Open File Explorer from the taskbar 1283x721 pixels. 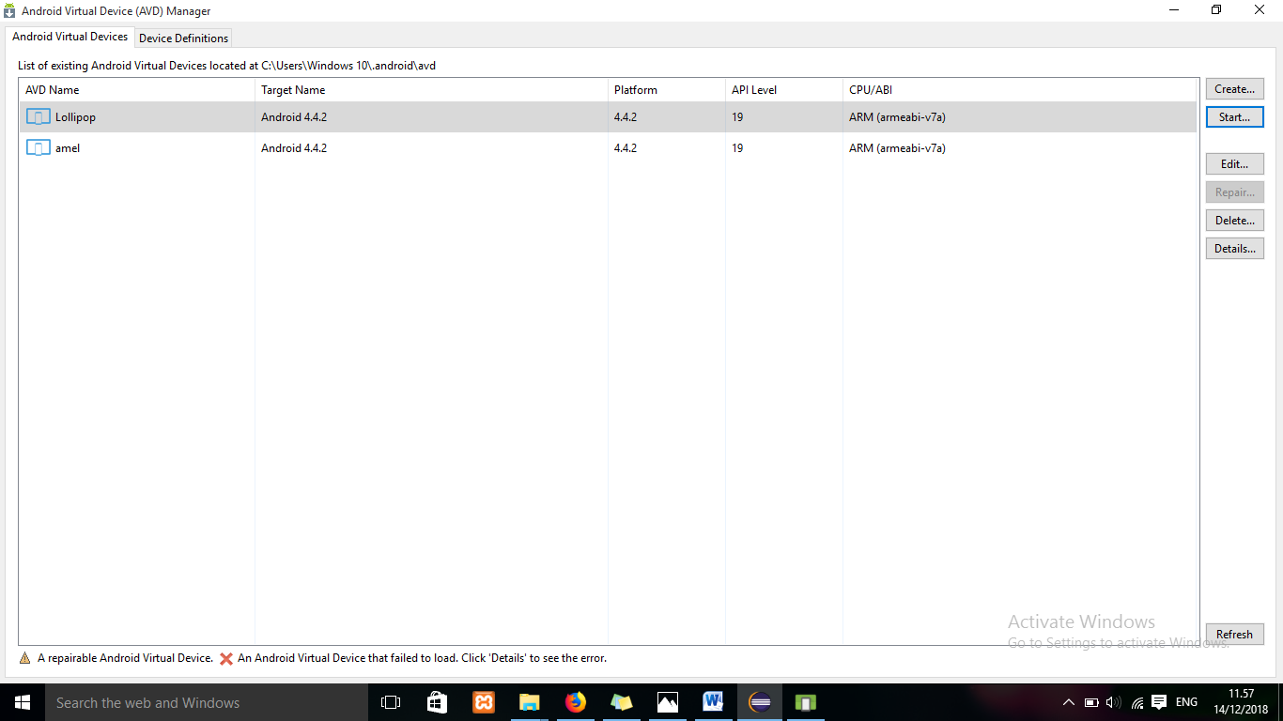[529, 701]
